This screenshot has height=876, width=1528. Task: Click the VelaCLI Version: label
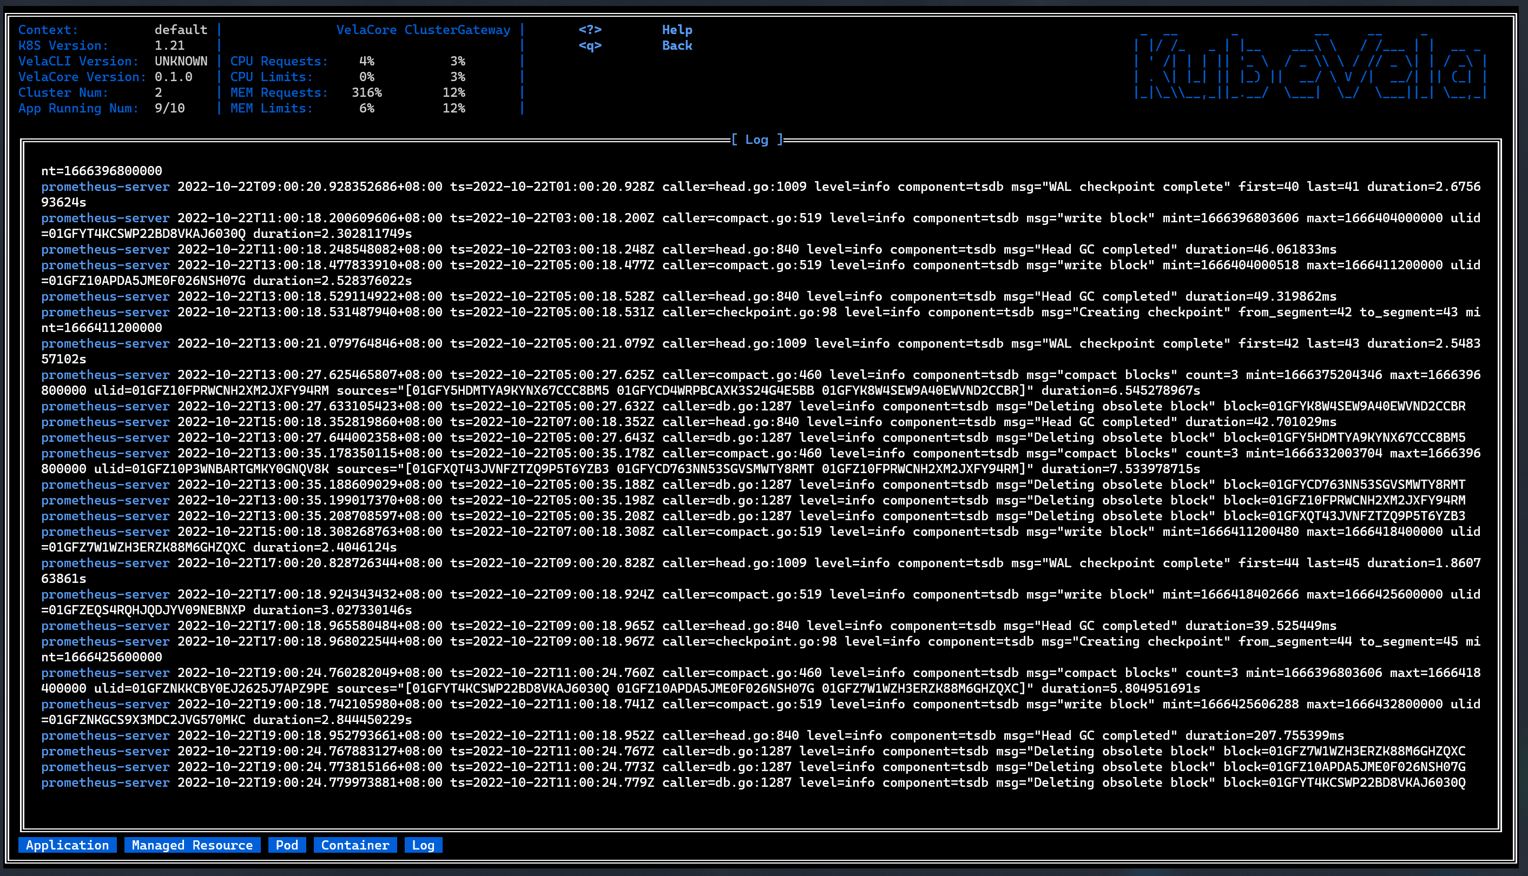[x=78, y=61]
